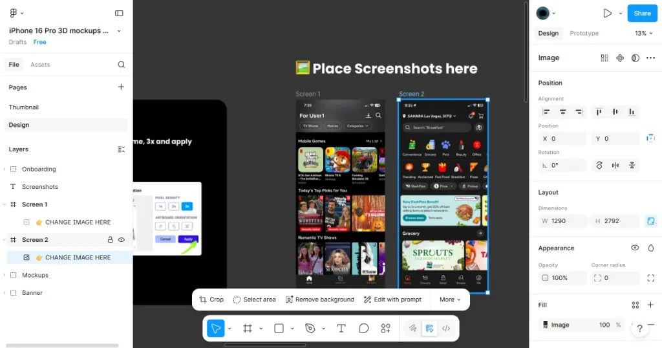
Task: Add a new page with plus icon
Action: pyautogui.click(x=121, y=87)
